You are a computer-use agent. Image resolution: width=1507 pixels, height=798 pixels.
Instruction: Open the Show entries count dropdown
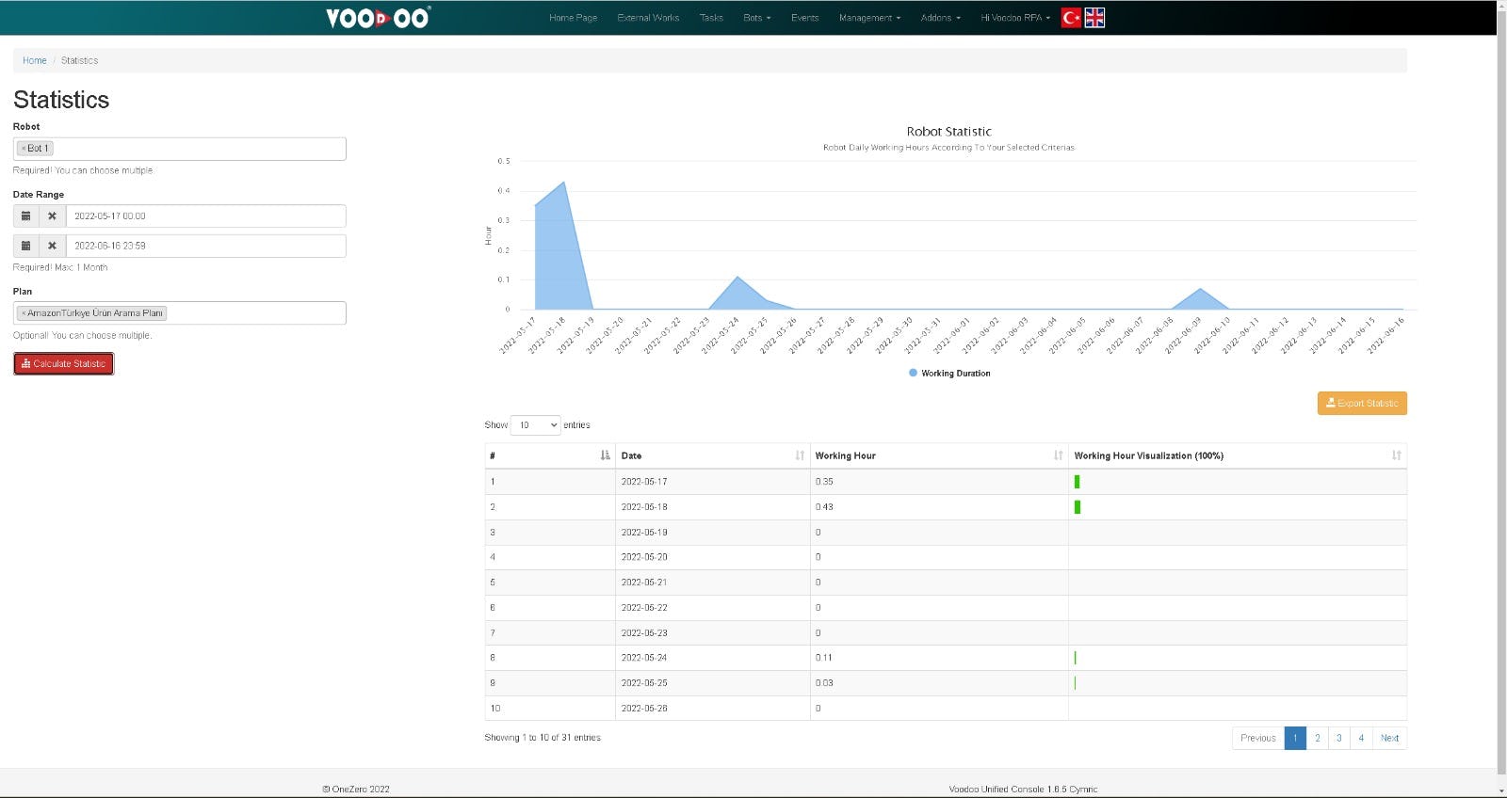pos(535,425)
